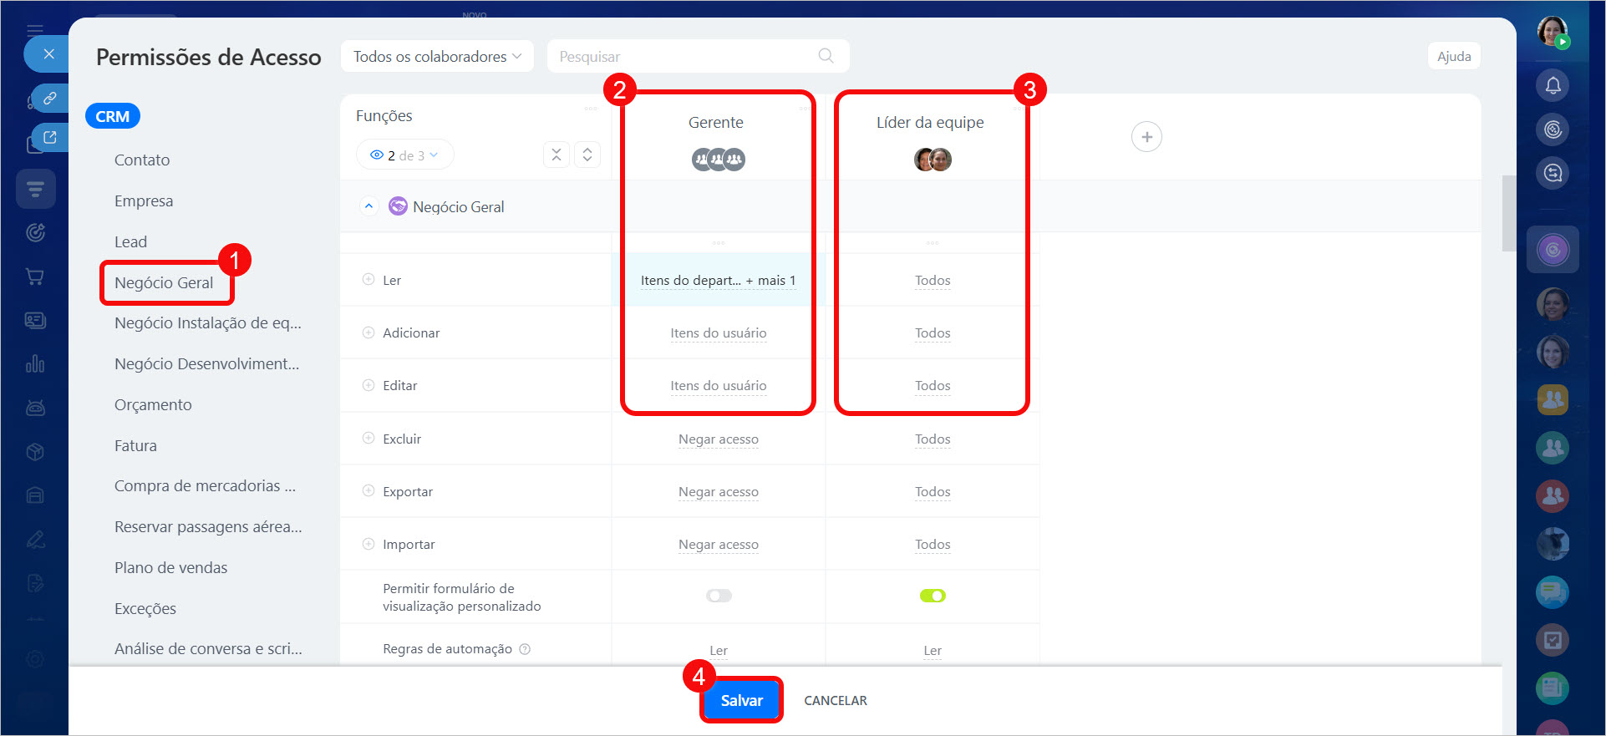1606x736 pixels.
Task: Select Negócio Geral in the sidebar
Action: pyautogui.click(x=164, y=282)
